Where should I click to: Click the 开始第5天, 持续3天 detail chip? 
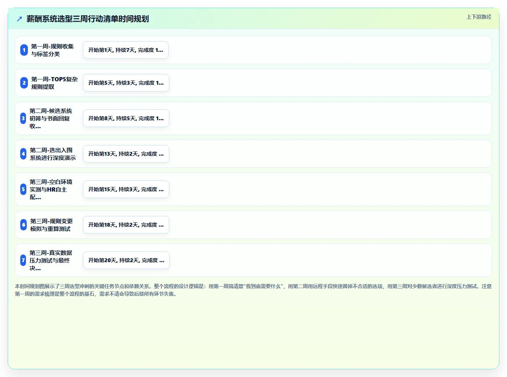(x=126, y=83)
